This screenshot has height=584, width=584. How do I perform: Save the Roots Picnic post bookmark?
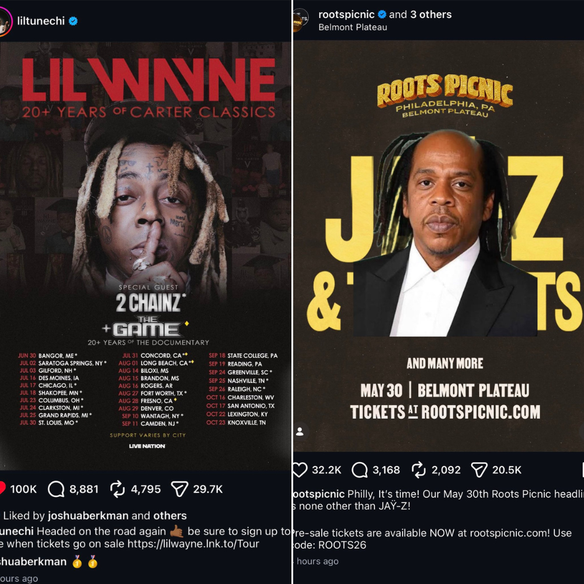coord(582,470)
